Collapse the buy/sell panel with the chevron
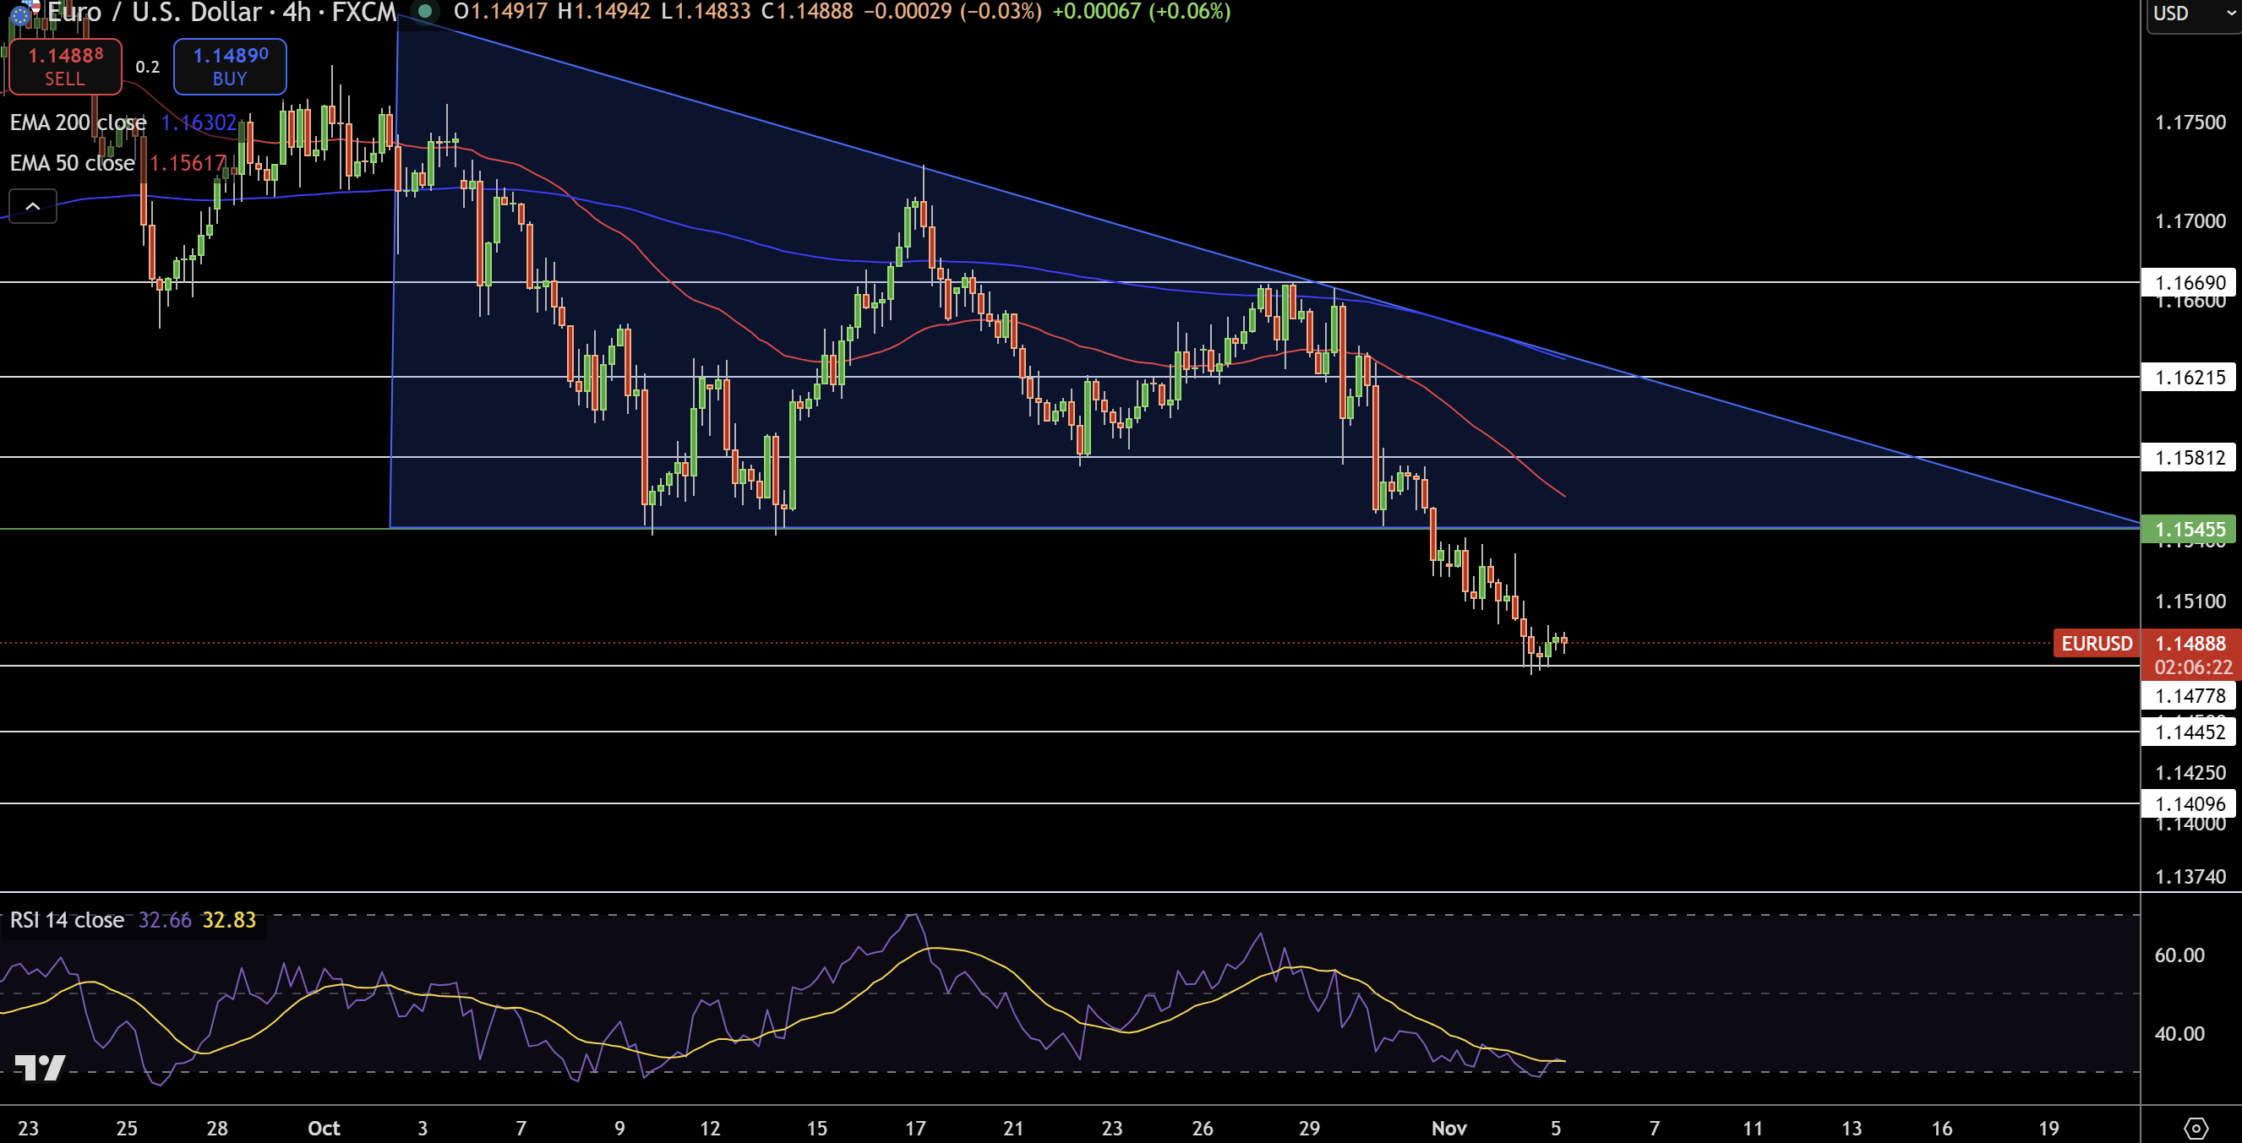 point(32,206)
